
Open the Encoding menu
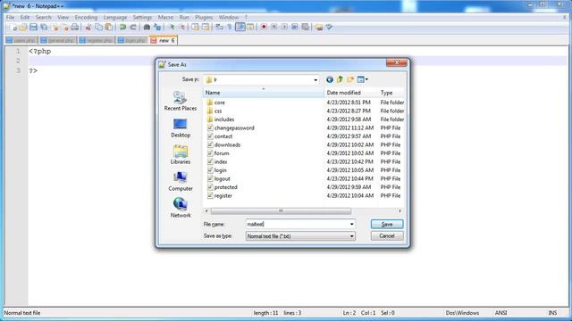pos(86,17)
